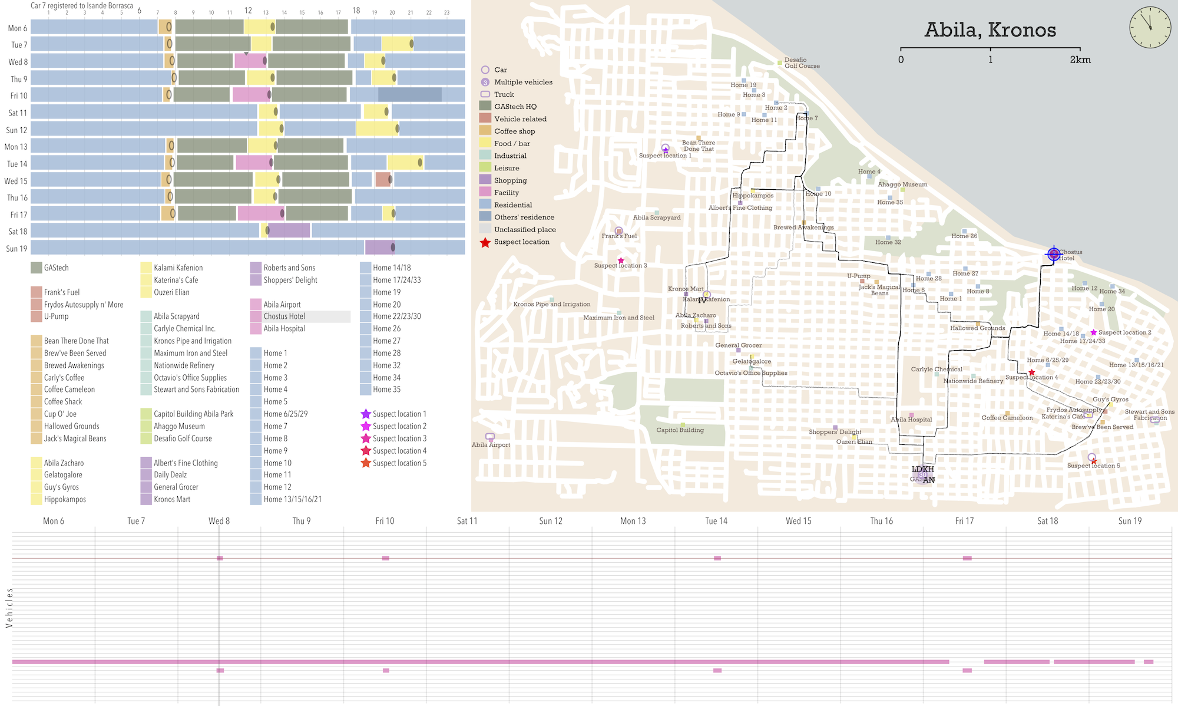The width and height of the screenshot is (1178, 706).
Task: Click the Abila Airport truck marker
Action: point(490,437)
